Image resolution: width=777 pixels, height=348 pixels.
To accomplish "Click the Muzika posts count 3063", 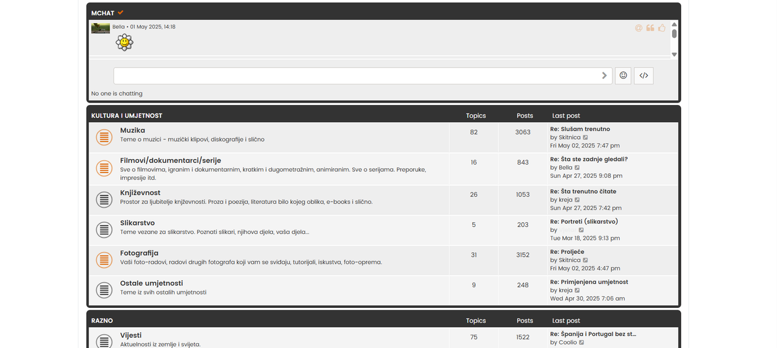I will (523, 132).
